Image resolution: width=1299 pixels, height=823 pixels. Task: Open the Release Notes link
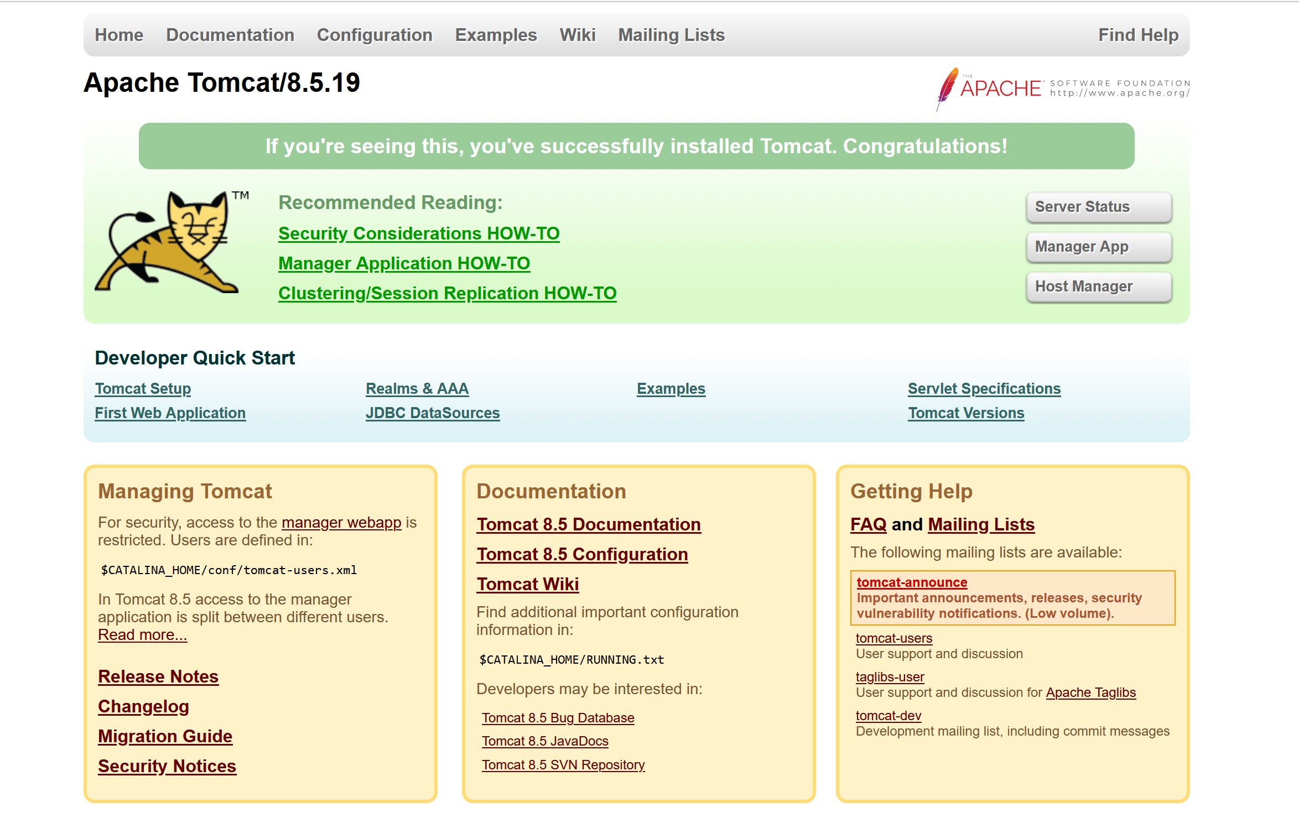[158, 676]
